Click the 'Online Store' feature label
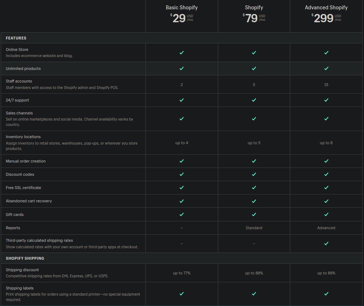 17,50
